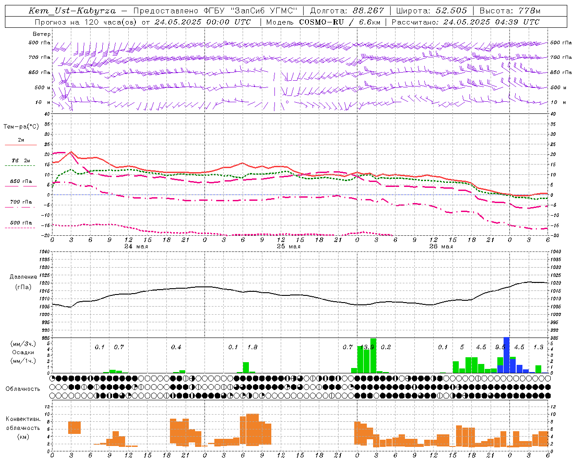Click the tallest green precipitation bar near 13.9
This screenshot has width=574, height=459.
(x=373, y=355)
